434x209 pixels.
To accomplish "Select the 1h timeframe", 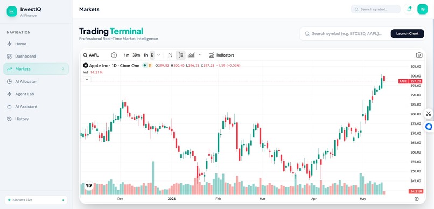I will 145,55.
